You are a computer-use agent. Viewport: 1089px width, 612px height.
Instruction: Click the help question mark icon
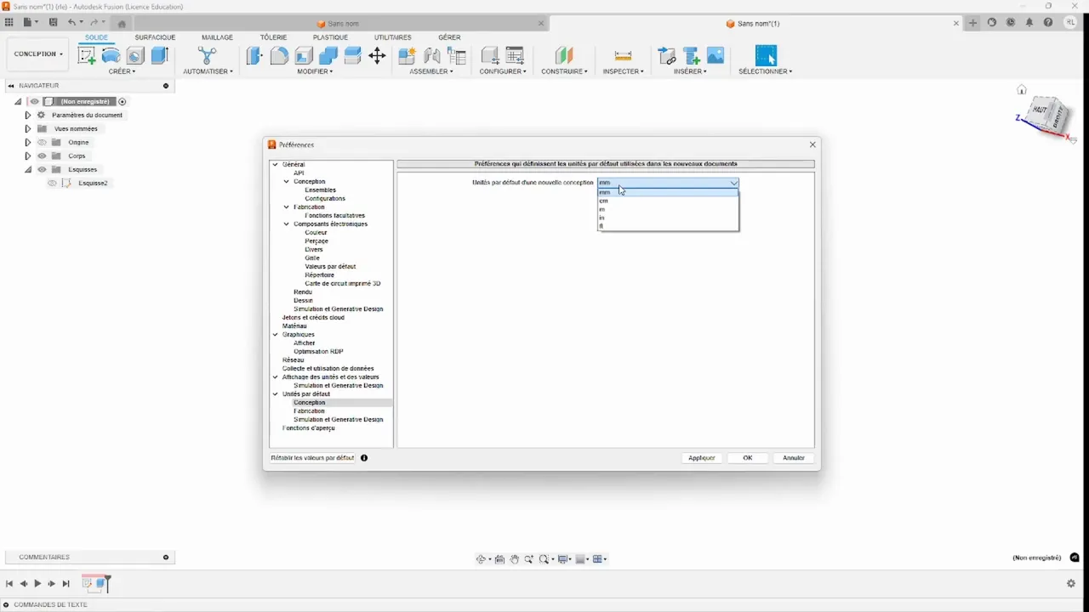pos(1048,23)
